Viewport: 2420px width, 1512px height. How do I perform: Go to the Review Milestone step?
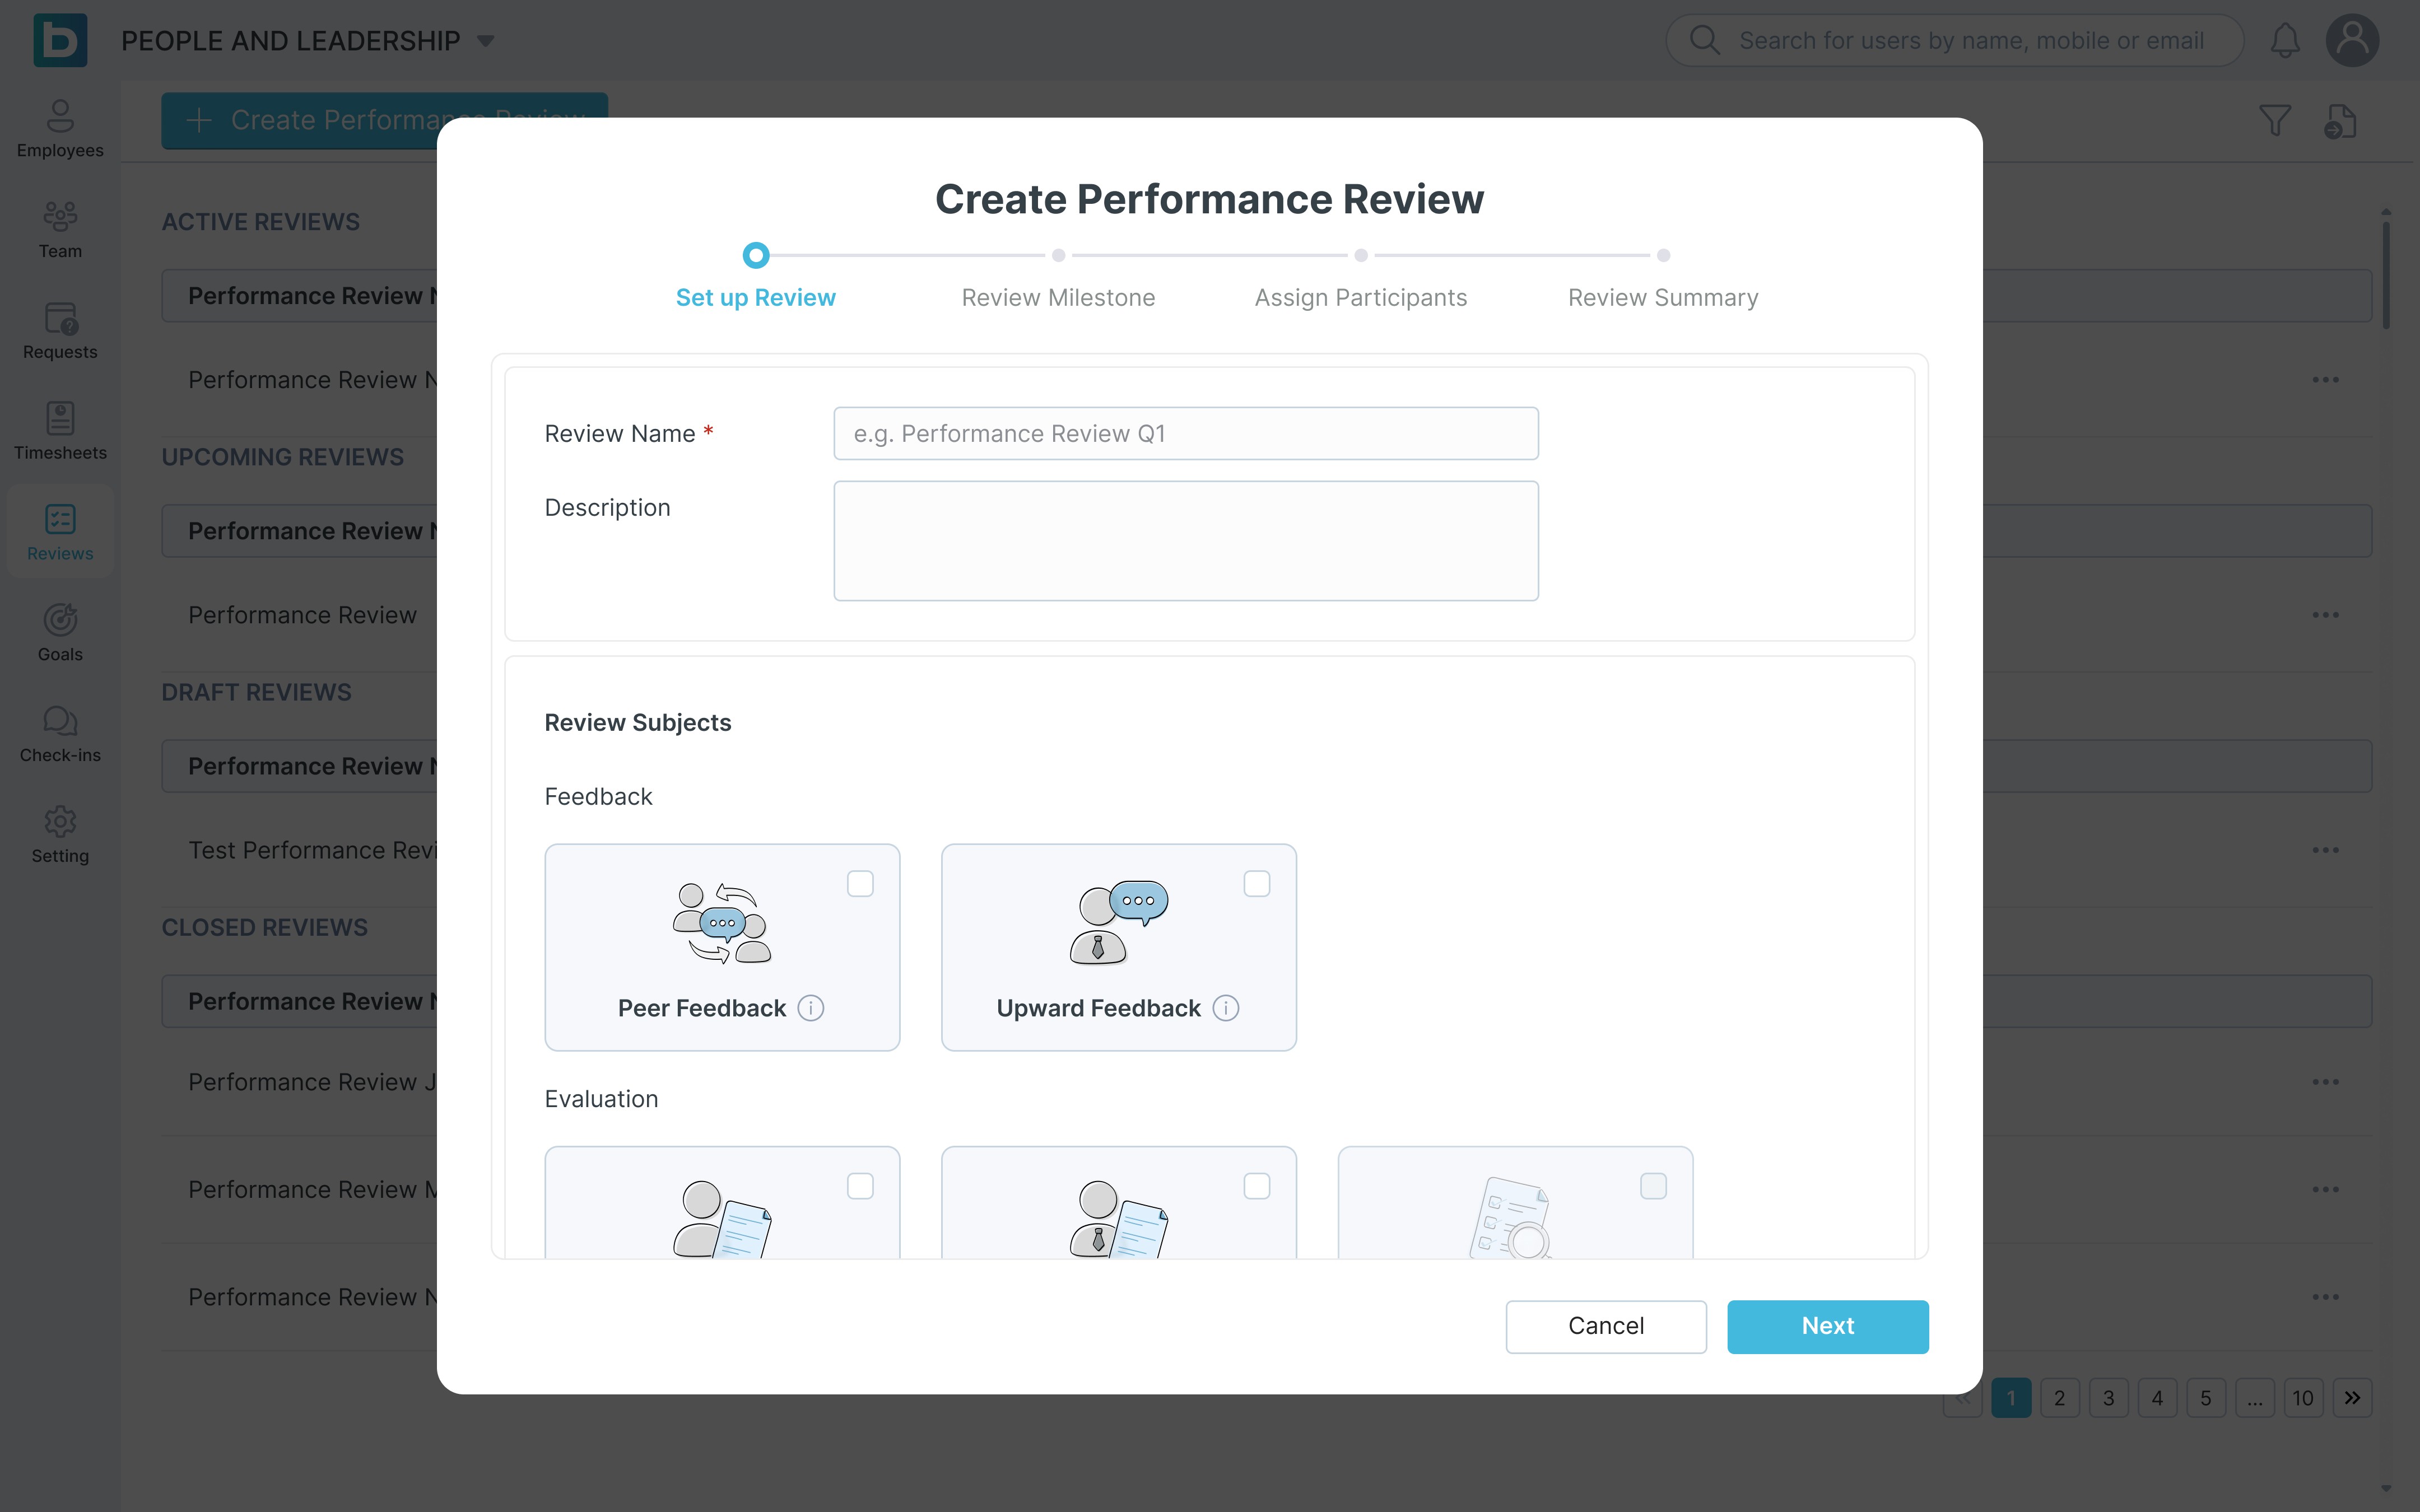coord(1058,280)
